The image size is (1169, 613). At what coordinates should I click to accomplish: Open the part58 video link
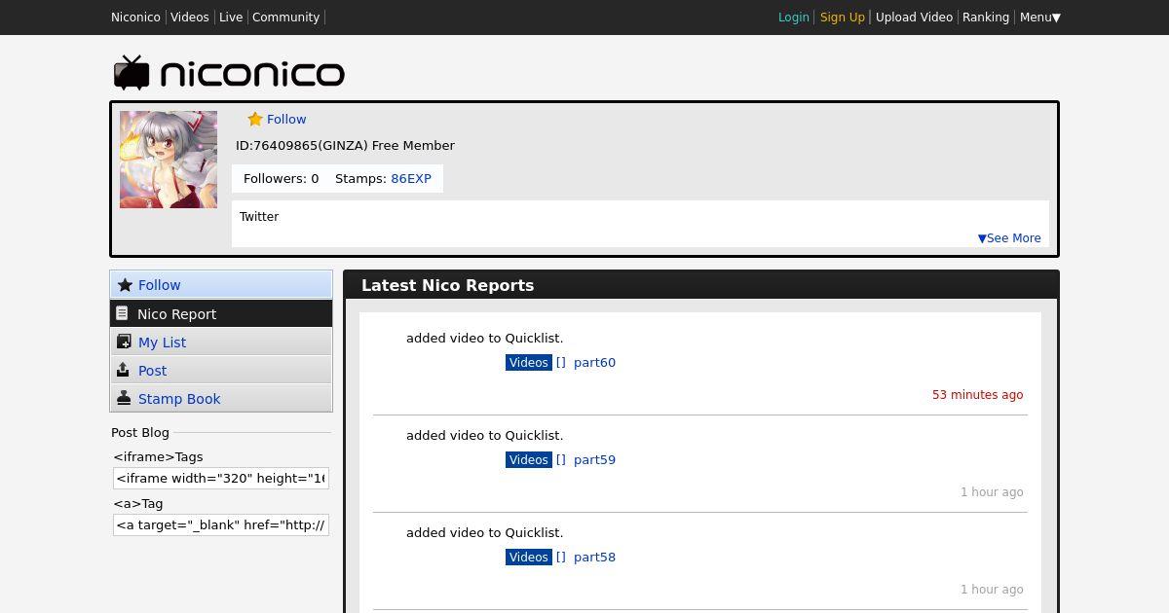click(x=594, y=558)
